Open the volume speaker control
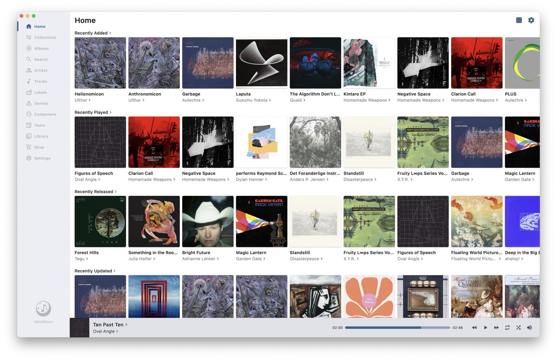 pos(530,328)
